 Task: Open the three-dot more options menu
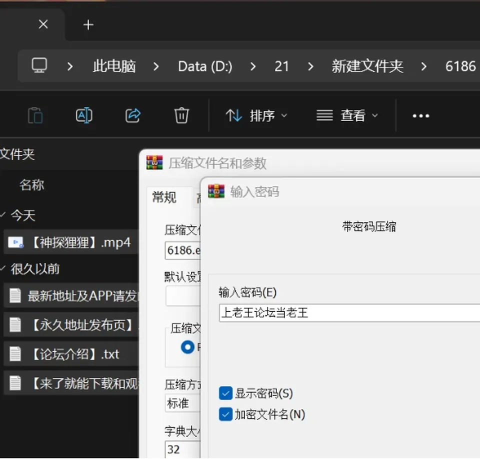[421, 115]
